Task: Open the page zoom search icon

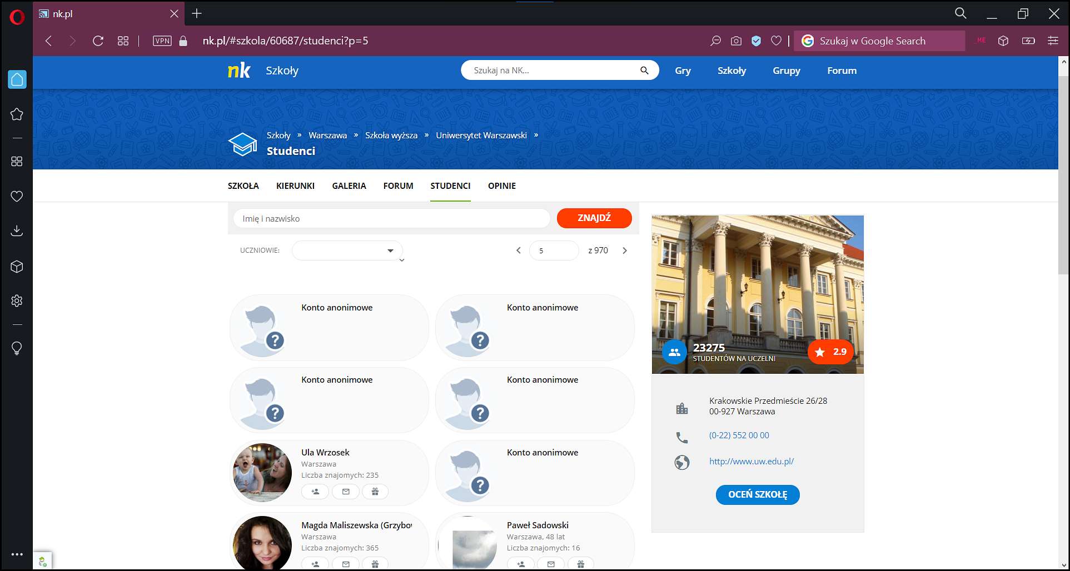Action: tap(715, 41)
